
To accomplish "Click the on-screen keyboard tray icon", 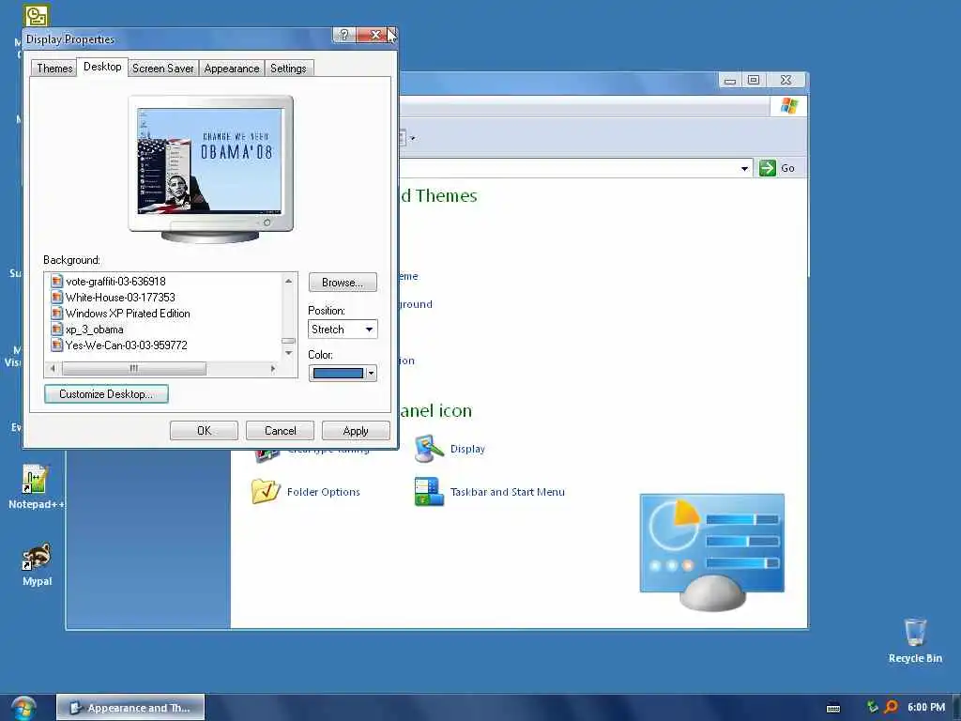I will [833, 708].
